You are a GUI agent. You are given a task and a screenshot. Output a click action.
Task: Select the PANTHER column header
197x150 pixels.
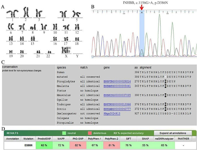(183, 139)
